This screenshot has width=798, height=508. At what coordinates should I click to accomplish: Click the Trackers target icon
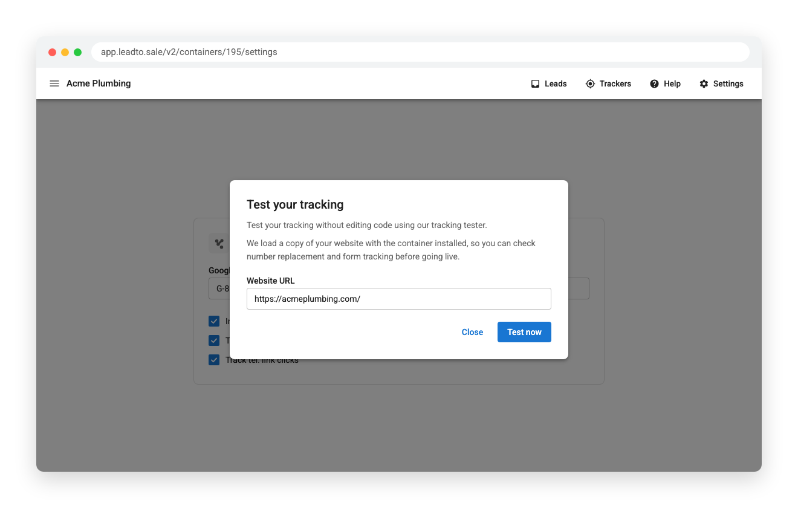tap(590, 83)
